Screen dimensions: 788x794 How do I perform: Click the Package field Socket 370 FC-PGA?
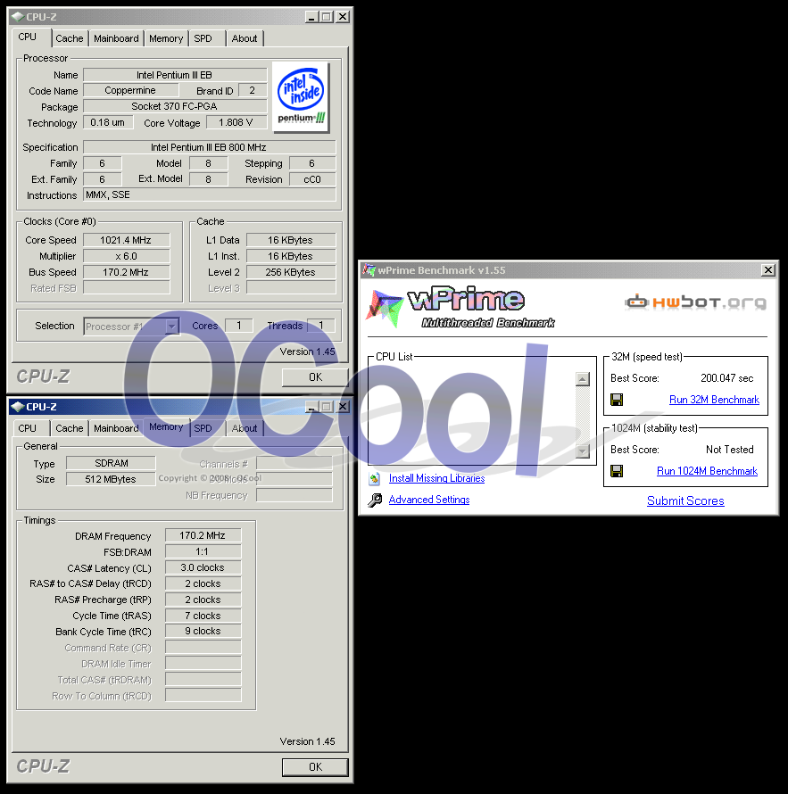tap(175, 106)
